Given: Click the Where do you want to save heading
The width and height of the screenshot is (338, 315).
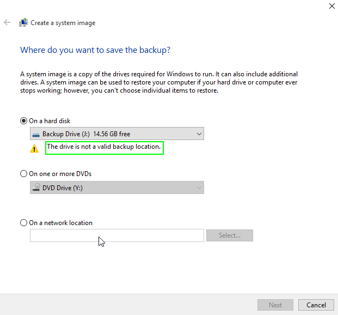Looking at the screenshot, I should coord(95,50).
